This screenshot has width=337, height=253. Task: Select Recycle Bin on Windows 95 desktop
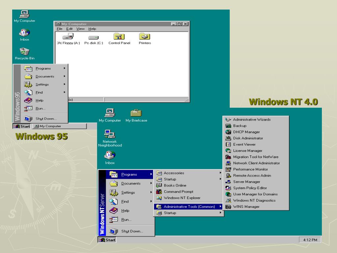tap(24, 54)
